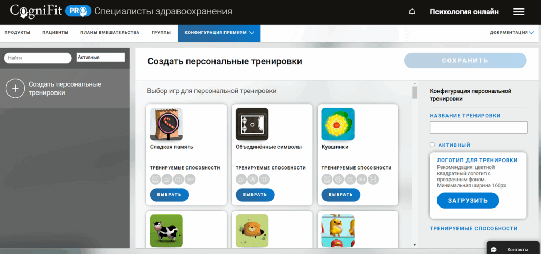The height and width of the screenshot is (254, 541).
Task: Expand the Документация dropdown
Action: (x=512, y=33)
